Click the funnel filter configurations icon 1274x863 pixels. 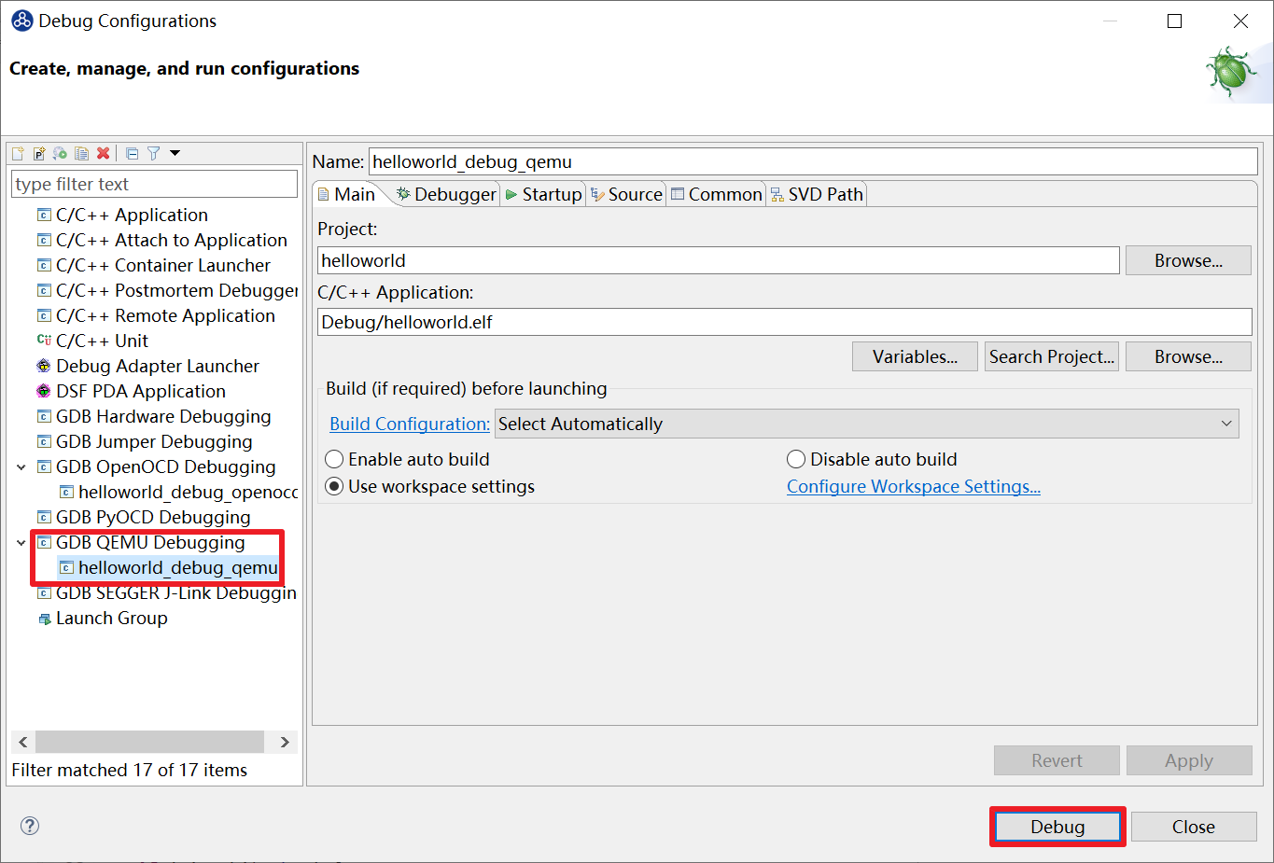click(154, 153)
